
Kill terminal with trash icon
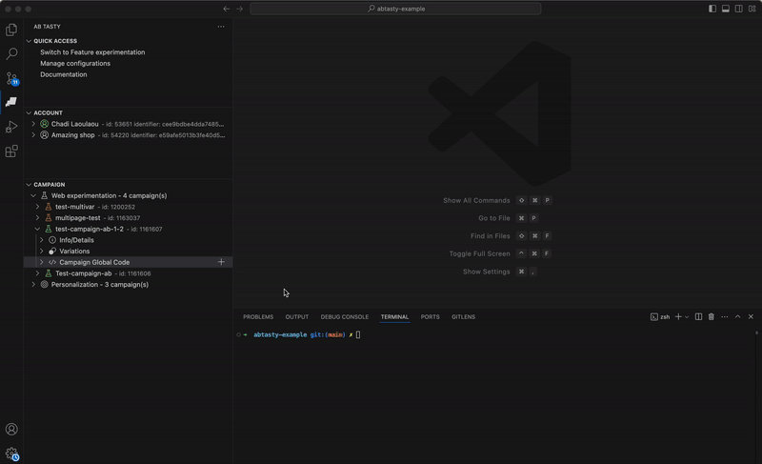coord(712,316)
